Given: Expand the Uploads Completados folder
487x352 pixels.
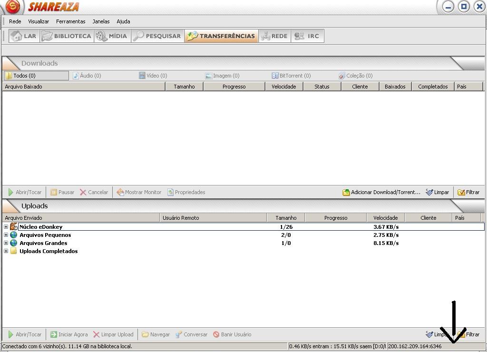Looking at the screenshot, I should [x=6, y=251].
